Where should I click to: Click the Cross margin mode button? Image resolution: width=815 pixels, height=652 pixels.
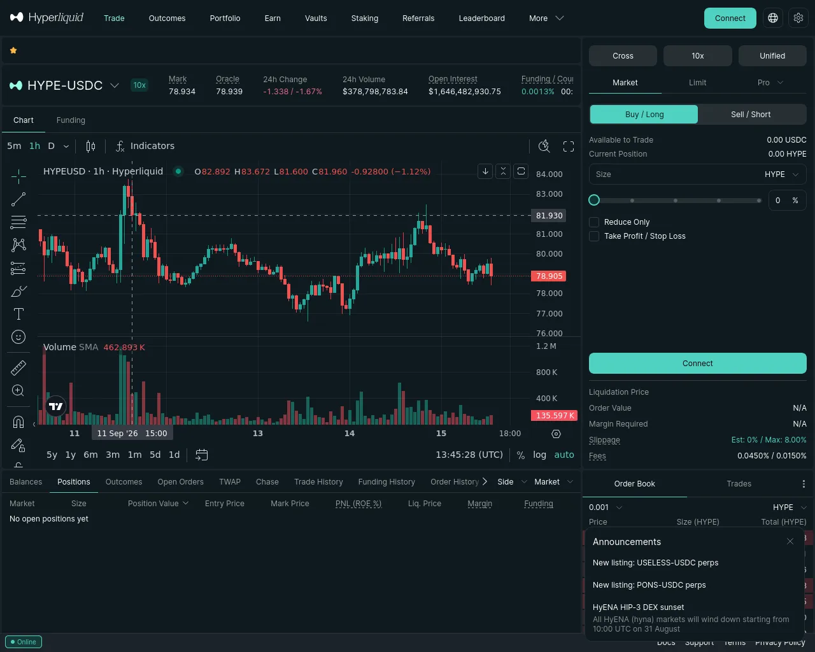[x=623, y=56]
